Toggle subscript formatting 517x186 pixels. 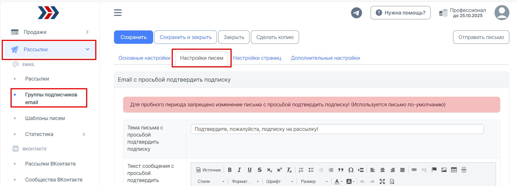(269, 170)
